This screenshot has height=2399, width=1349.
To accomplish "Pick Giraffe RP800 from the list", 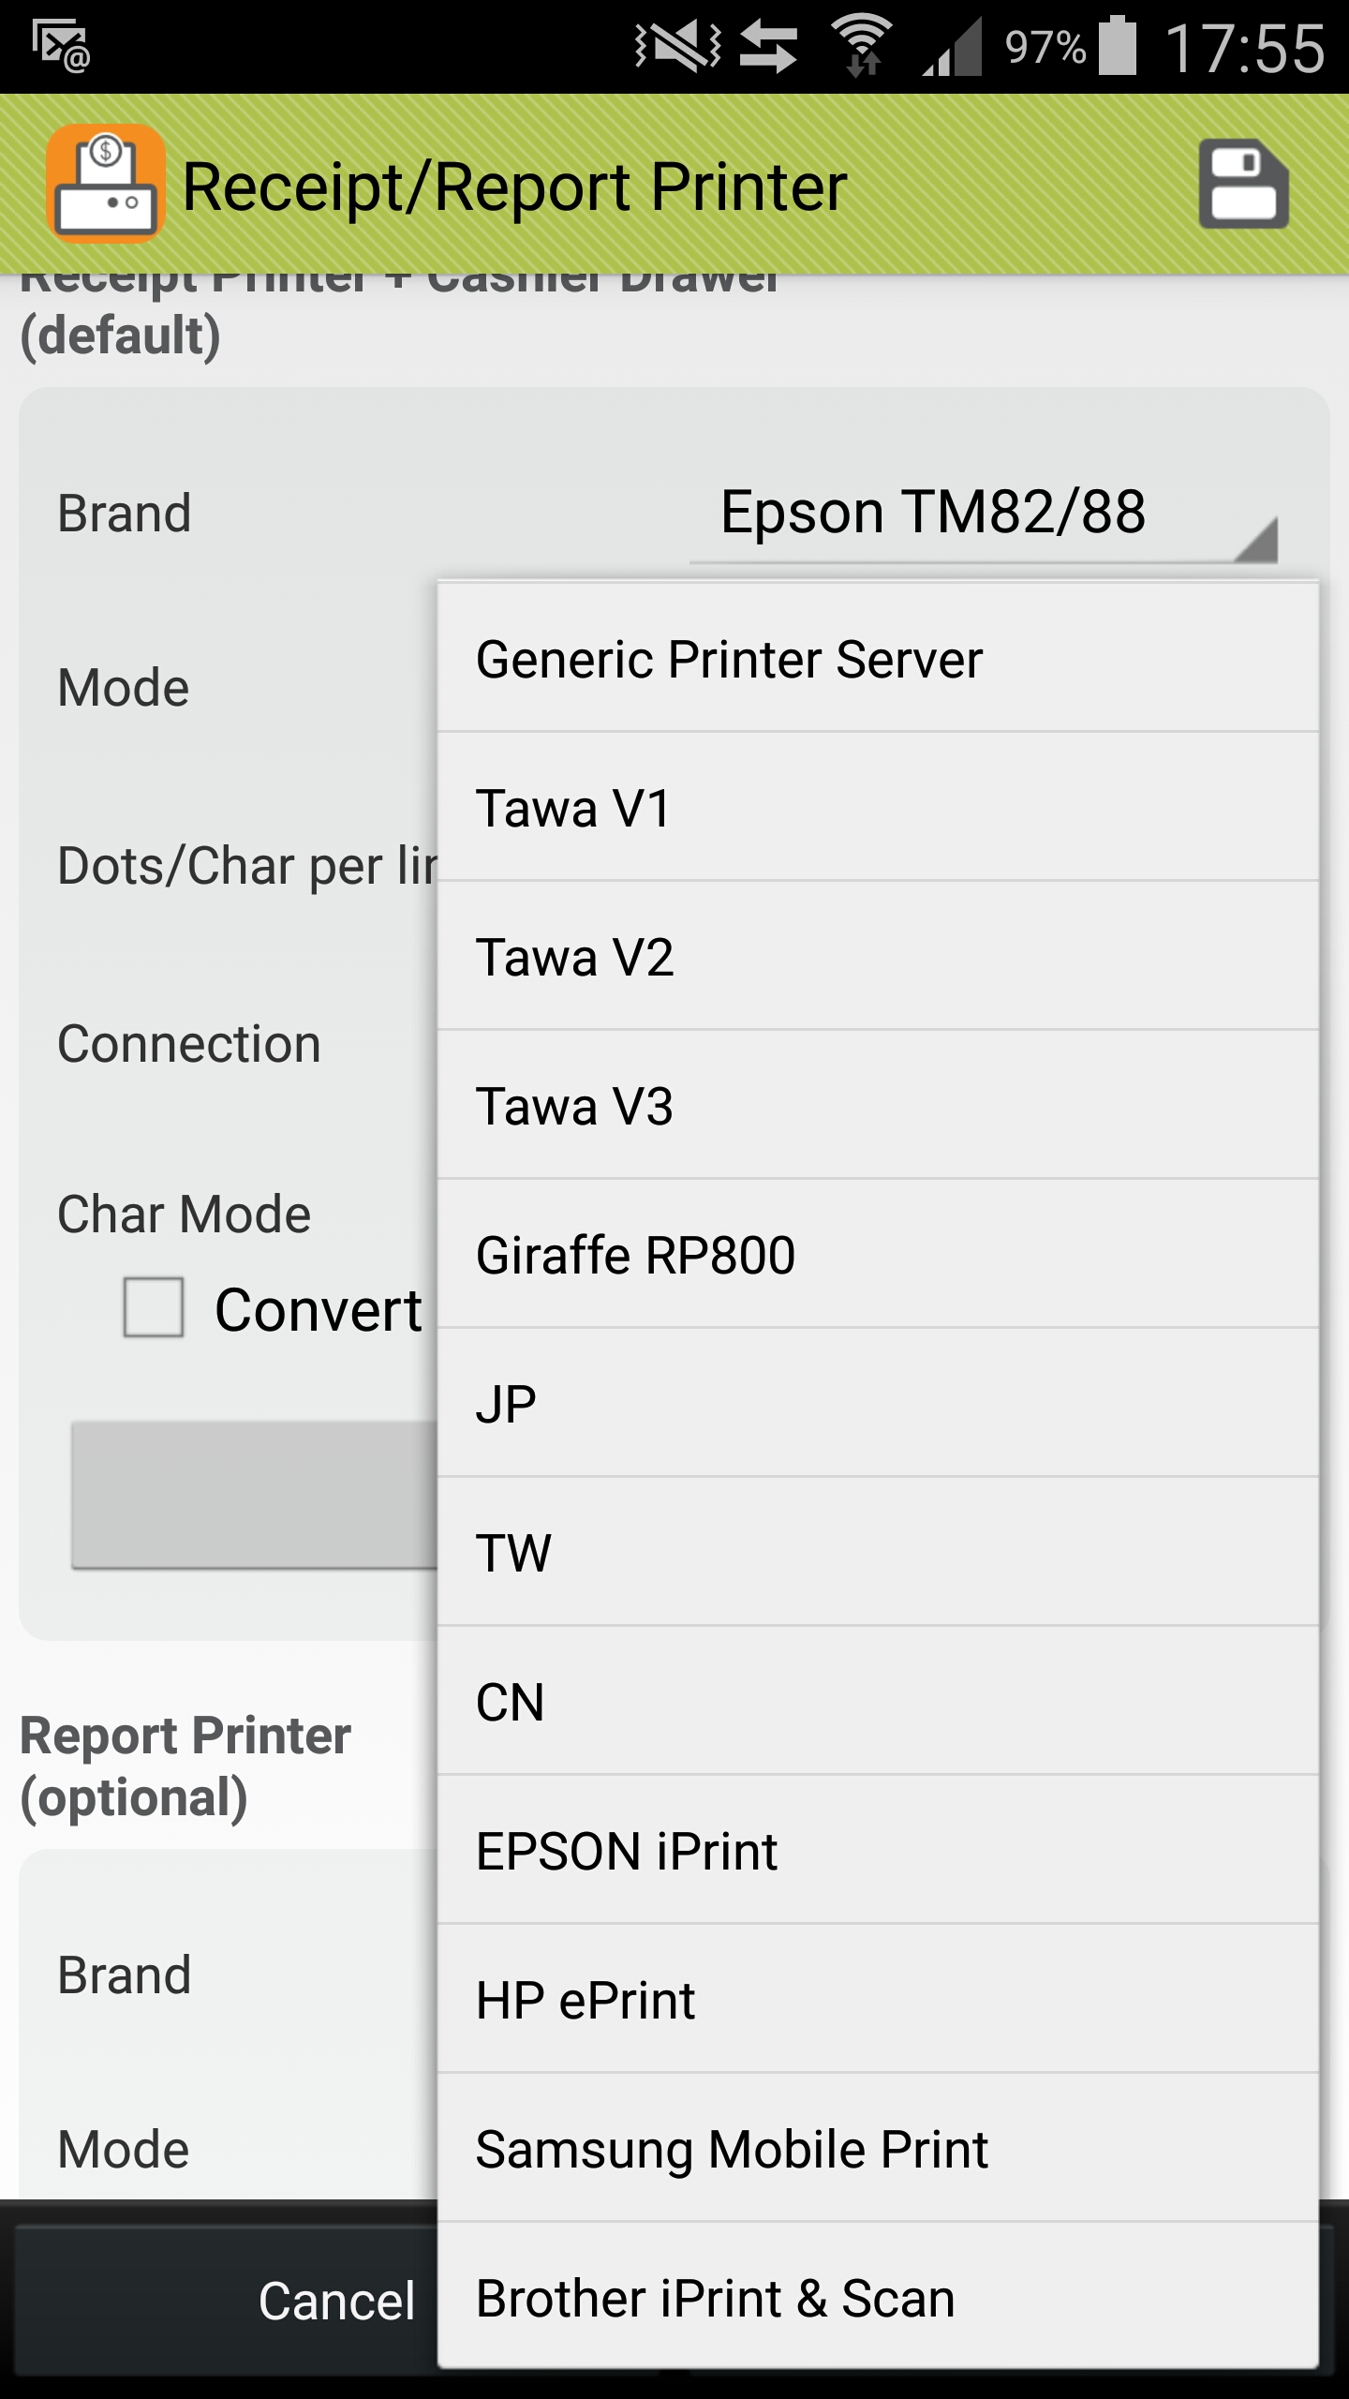I will click(x=879, y=1255).
